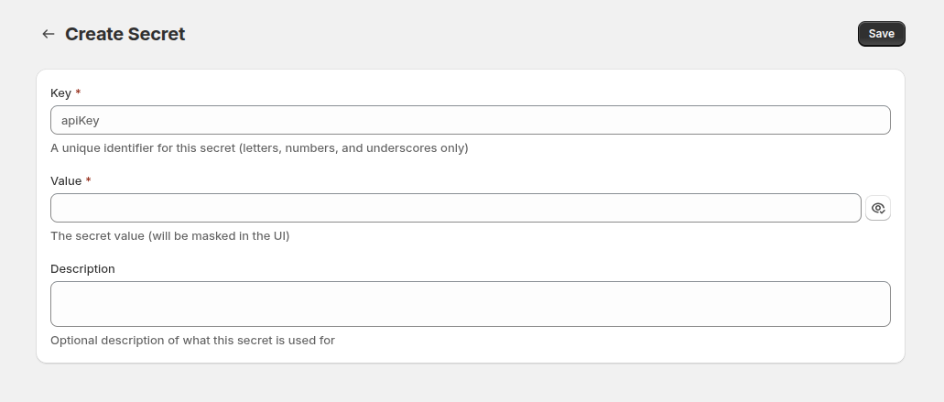Click into the empty Value field
944x402 pixels.
455,208
